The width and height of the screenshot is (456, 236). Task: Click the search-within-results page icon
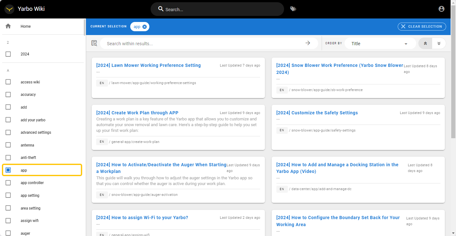94,43
